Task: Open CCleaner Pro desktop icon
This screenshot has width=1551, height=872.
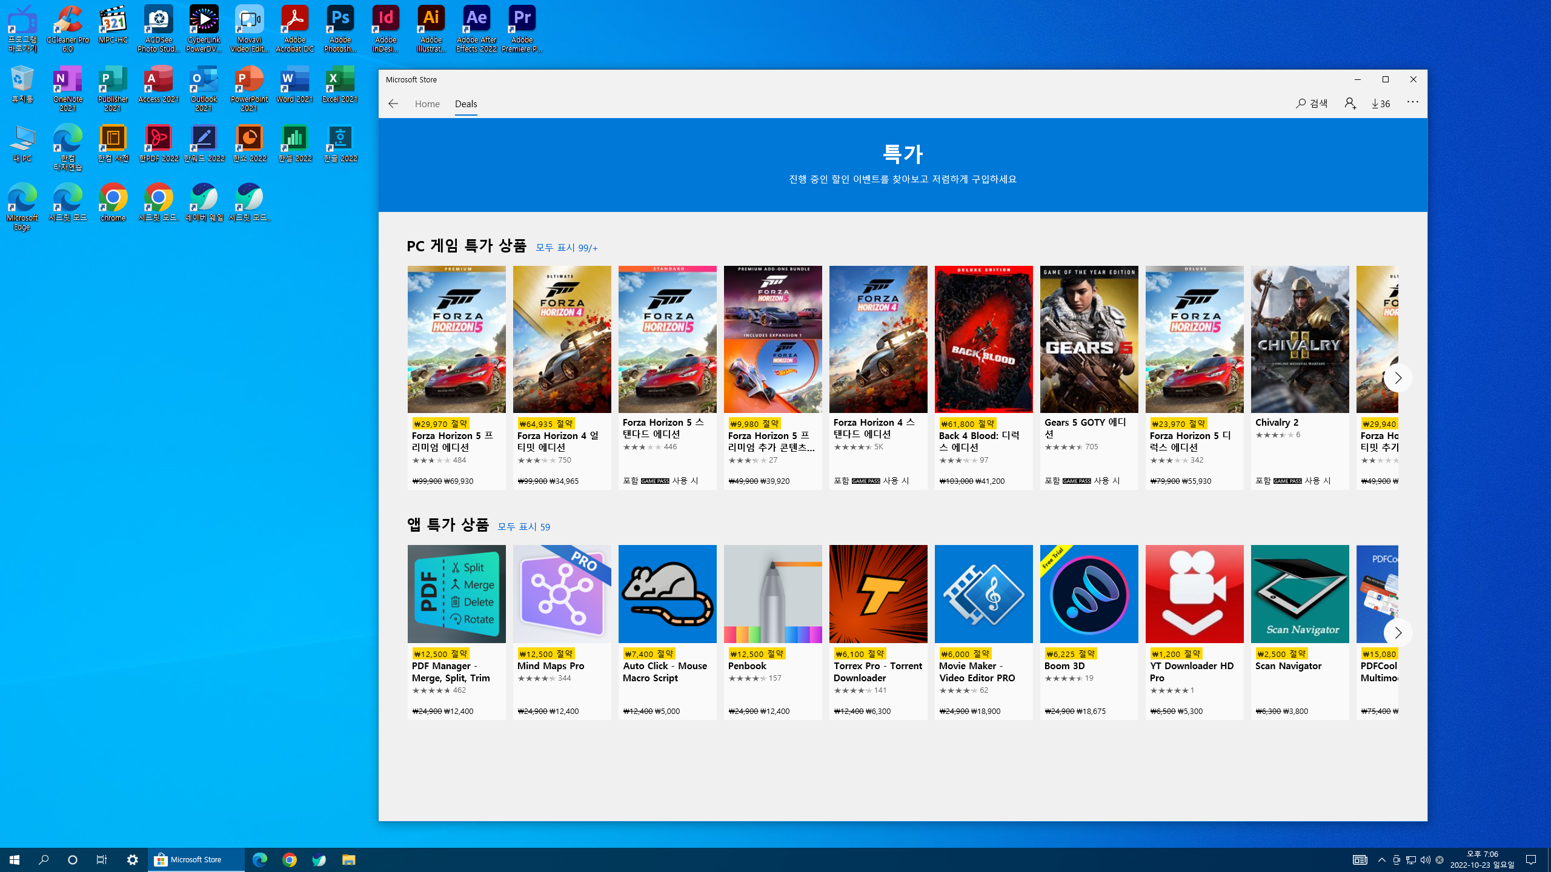Action: coord(68,28)
